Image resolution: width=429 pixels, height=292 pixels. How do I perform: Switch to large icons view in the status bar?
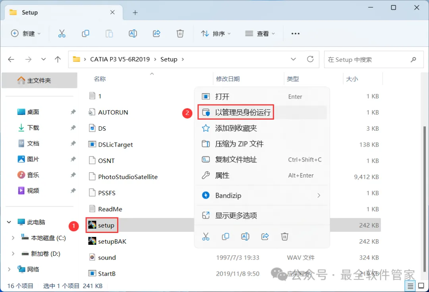coord(421,286)
